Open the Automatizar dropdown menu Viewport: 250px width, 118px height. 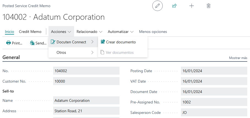point(120,32)
